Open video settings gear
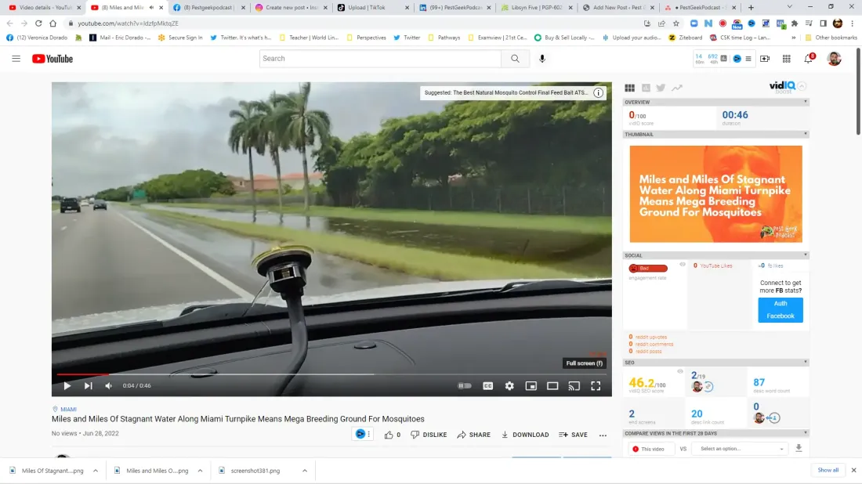 pyautogui.click(x=509, y=385)
